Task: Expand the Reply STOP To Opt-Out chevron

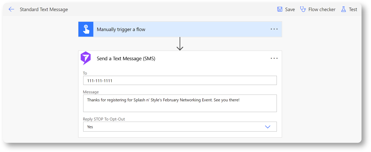Action: [267, 127]
